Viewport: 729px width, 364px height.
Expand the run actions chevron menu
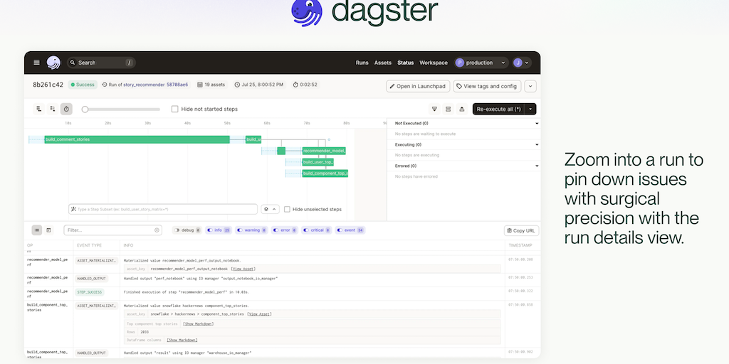click(x=530, y=86)
